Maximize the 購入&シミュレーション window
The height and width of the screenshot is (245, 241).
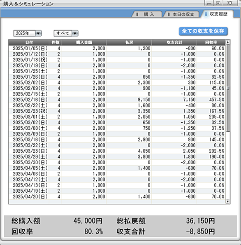click(218, 3)
